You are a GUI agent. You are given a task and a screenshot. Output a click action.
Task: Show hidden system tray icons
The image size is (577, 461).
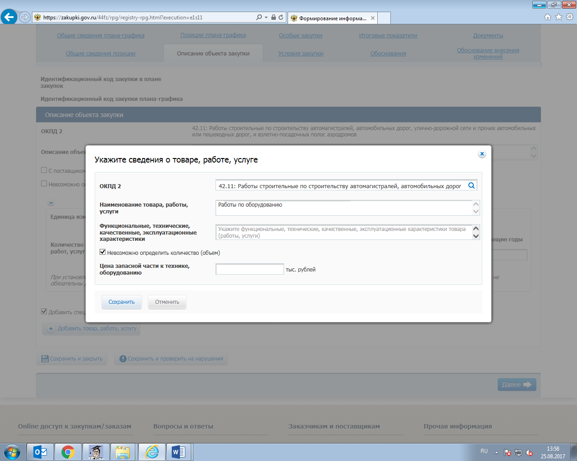pos(496,452)
